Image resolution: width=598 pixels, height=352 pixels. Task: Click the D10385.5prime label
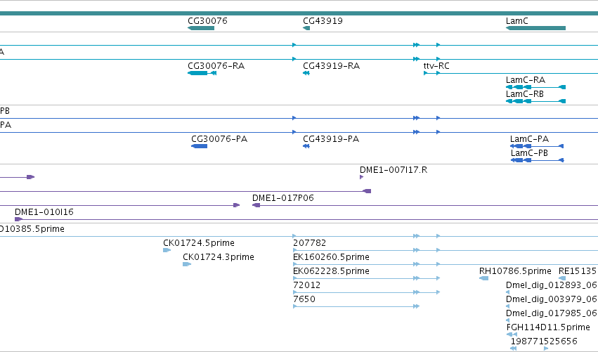coord(32,229)
